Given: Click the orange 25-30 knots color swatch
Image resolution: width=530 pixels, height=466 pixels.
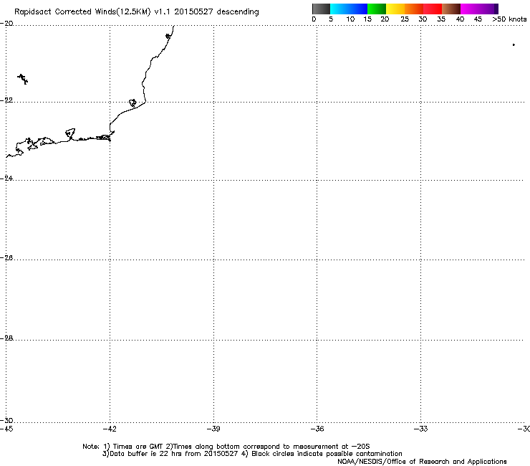Looking at the screenshot, I should click(414, 9).
